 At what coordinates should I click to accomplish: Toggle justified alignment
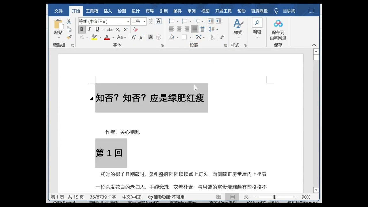click(195, 29)
